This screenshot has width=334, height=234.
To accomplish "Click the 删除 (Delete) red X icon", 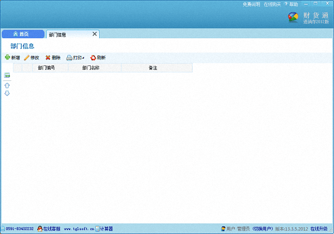I will (48, 58).
